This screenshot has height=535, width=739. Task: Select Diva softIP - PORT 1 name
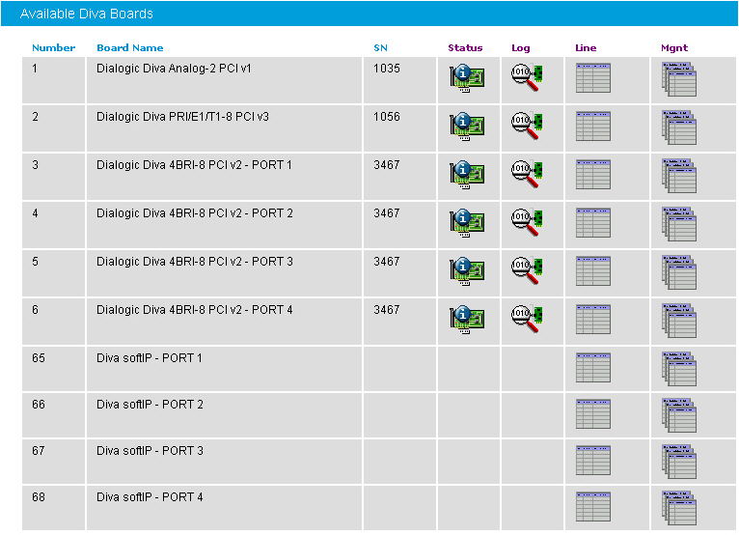pyautogui.click(x=150, y=358)
